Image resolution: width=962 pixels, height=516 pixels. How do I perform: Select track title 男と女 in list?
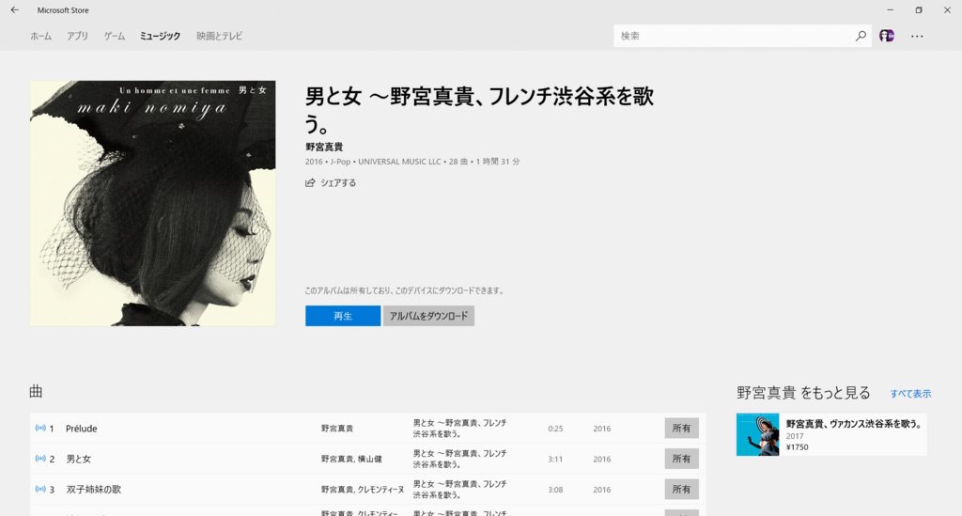tap(79, 459)
